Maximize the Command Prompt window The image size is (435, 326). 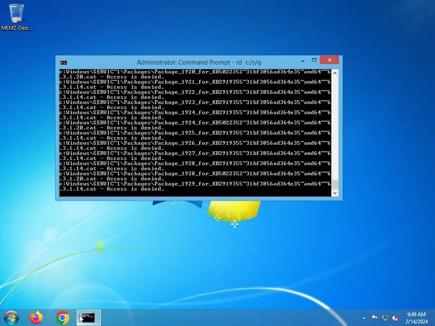pyautogui.click(x=314, y=60)
